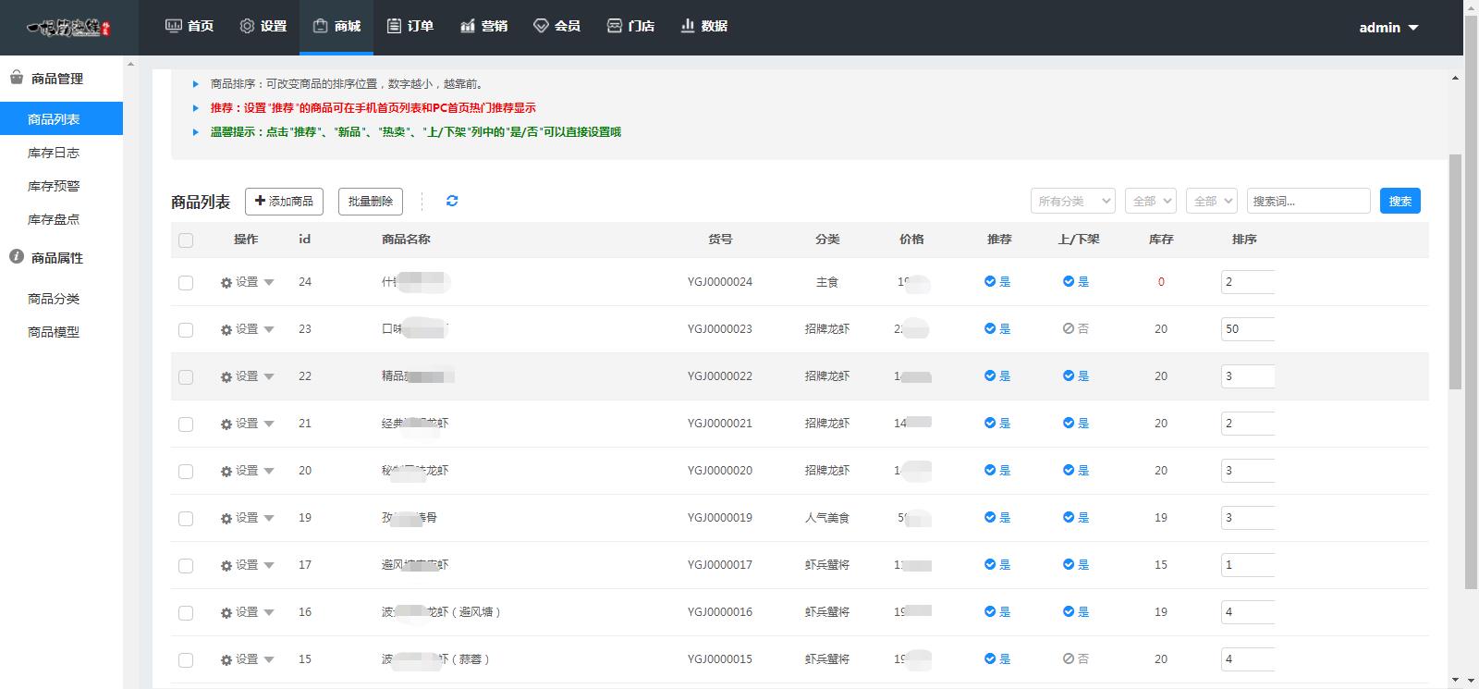The width and height of the screenshot is (1479, 689).
Task: Check the select-all checkbox in table header
Action: (x=186, y=240)
